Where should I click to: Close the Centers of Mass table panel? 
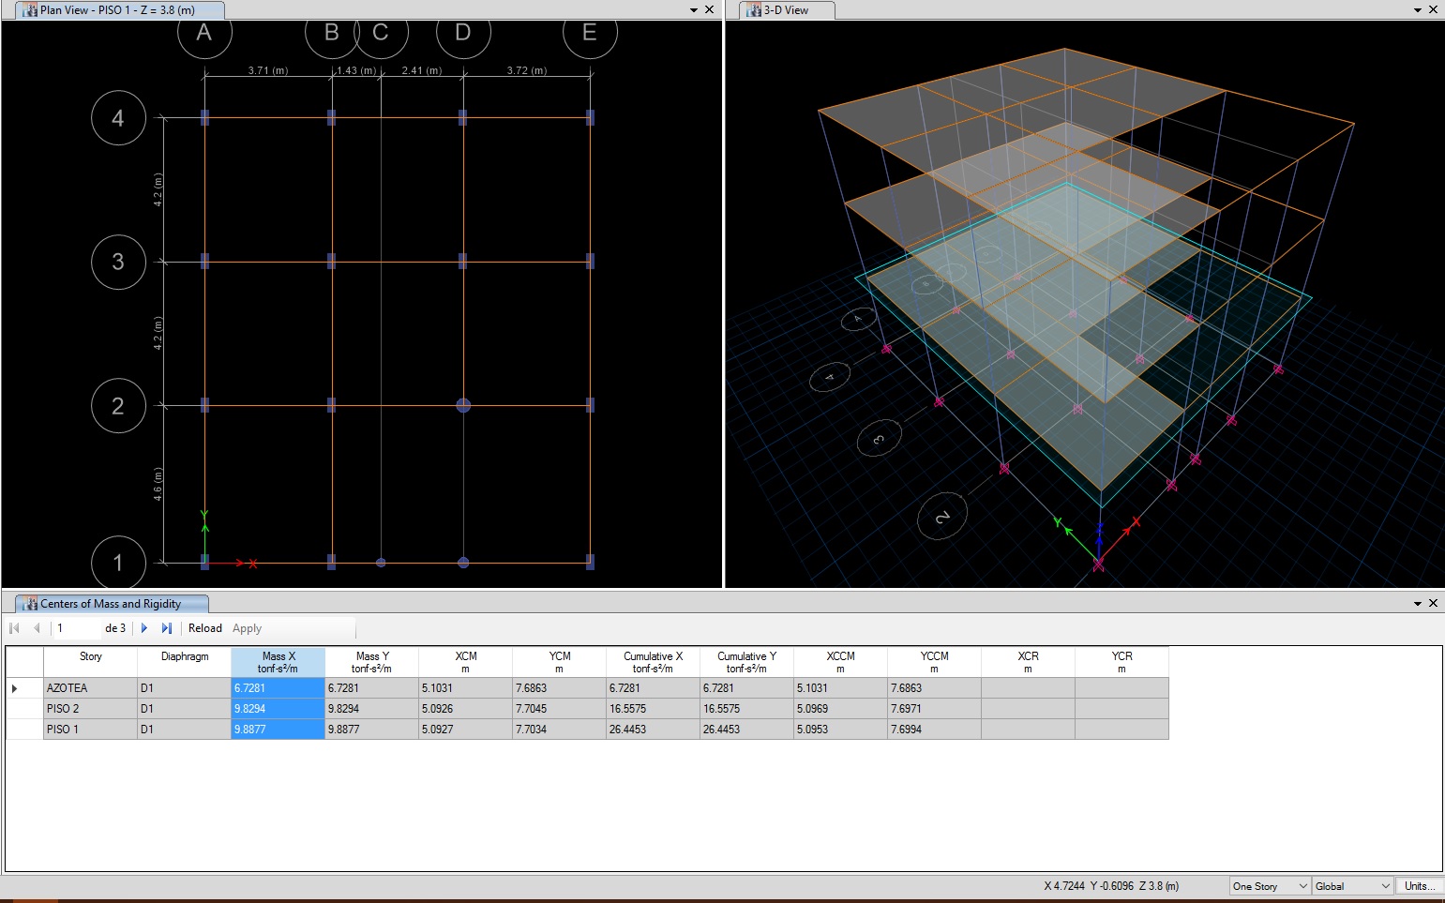pos(1433,603)
